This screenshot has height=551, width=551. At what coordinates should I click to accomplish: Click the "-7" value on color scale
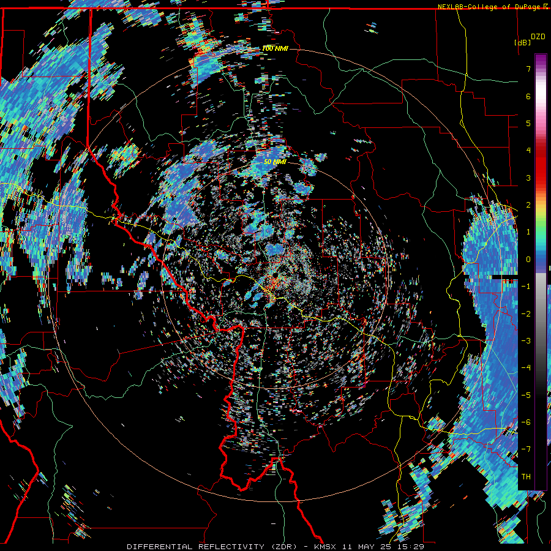526,449
